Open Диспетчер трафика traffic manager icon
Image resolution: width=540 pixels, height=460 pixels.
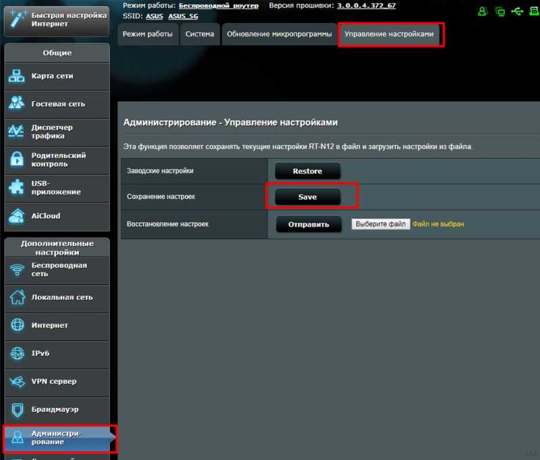(x=16, y=131)
